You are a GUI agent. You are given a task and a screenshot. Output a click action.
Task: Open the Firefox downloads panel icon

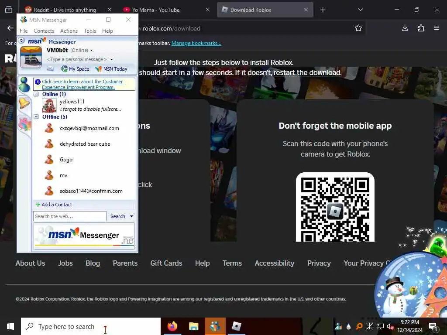point(405,28)
